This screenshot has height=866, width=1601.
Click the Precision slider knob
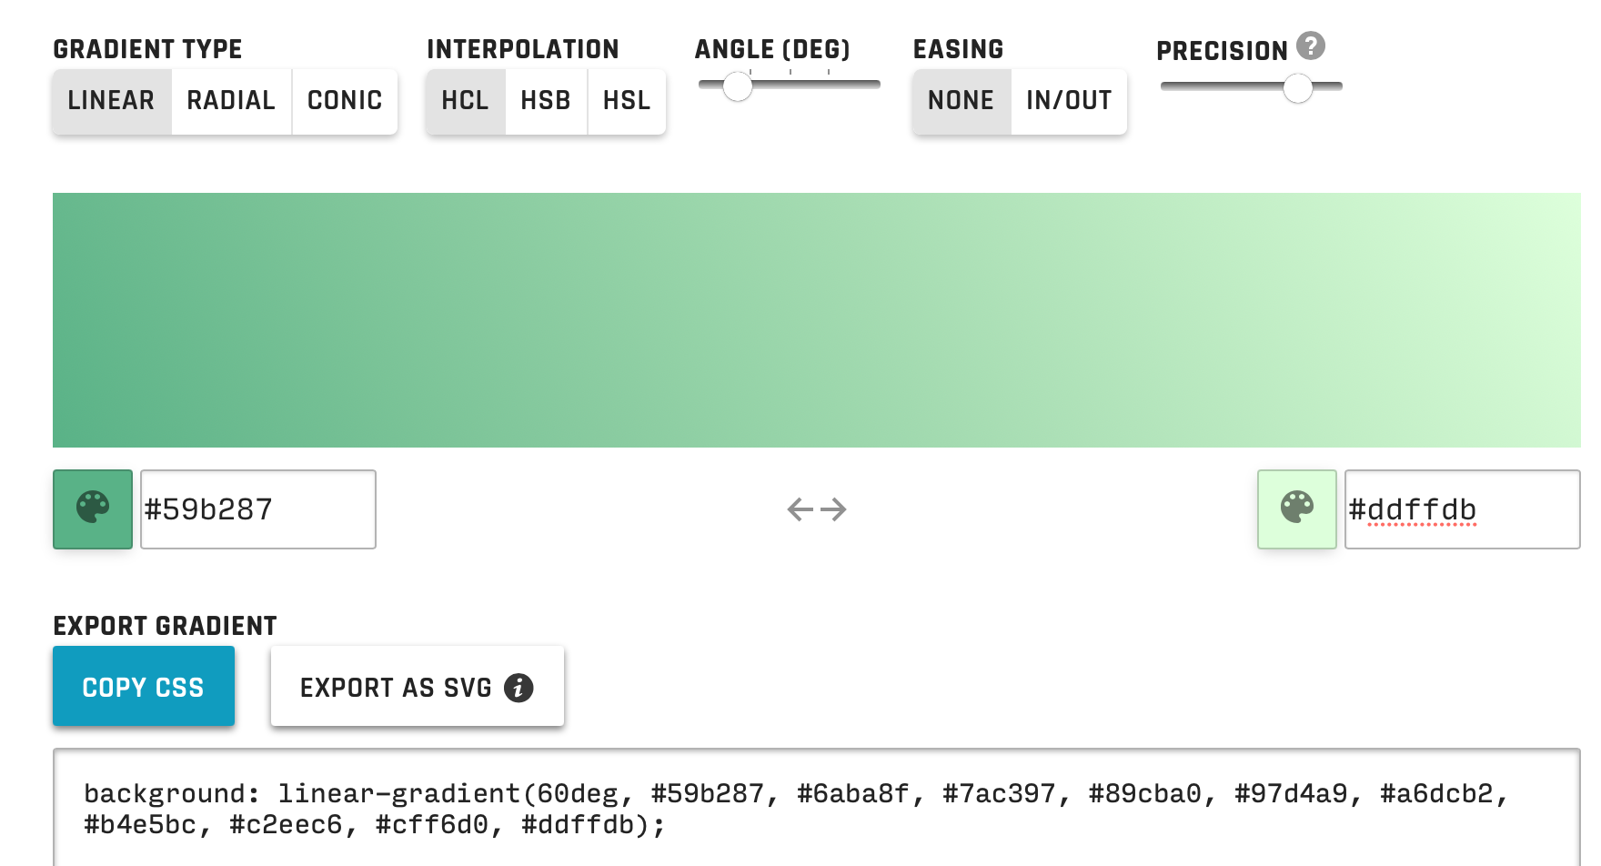(x=1299, y=88)
